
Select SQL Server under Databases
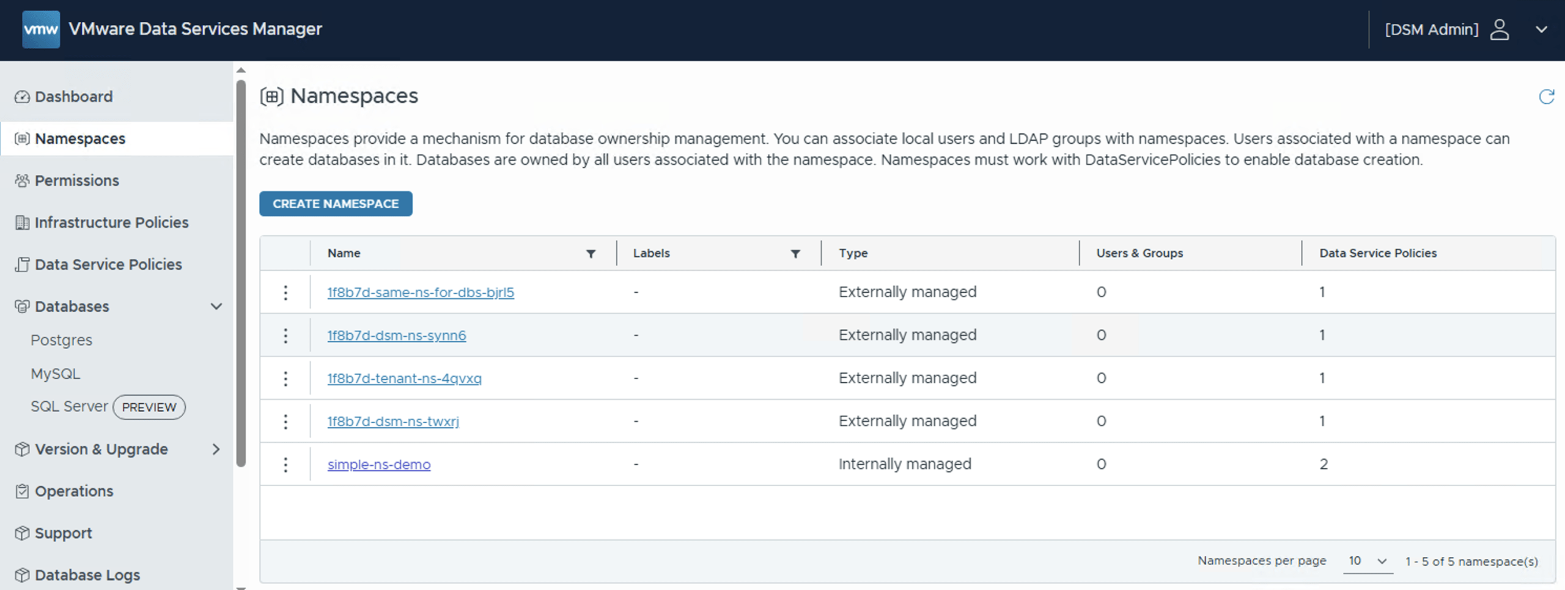tap(69, 407)
